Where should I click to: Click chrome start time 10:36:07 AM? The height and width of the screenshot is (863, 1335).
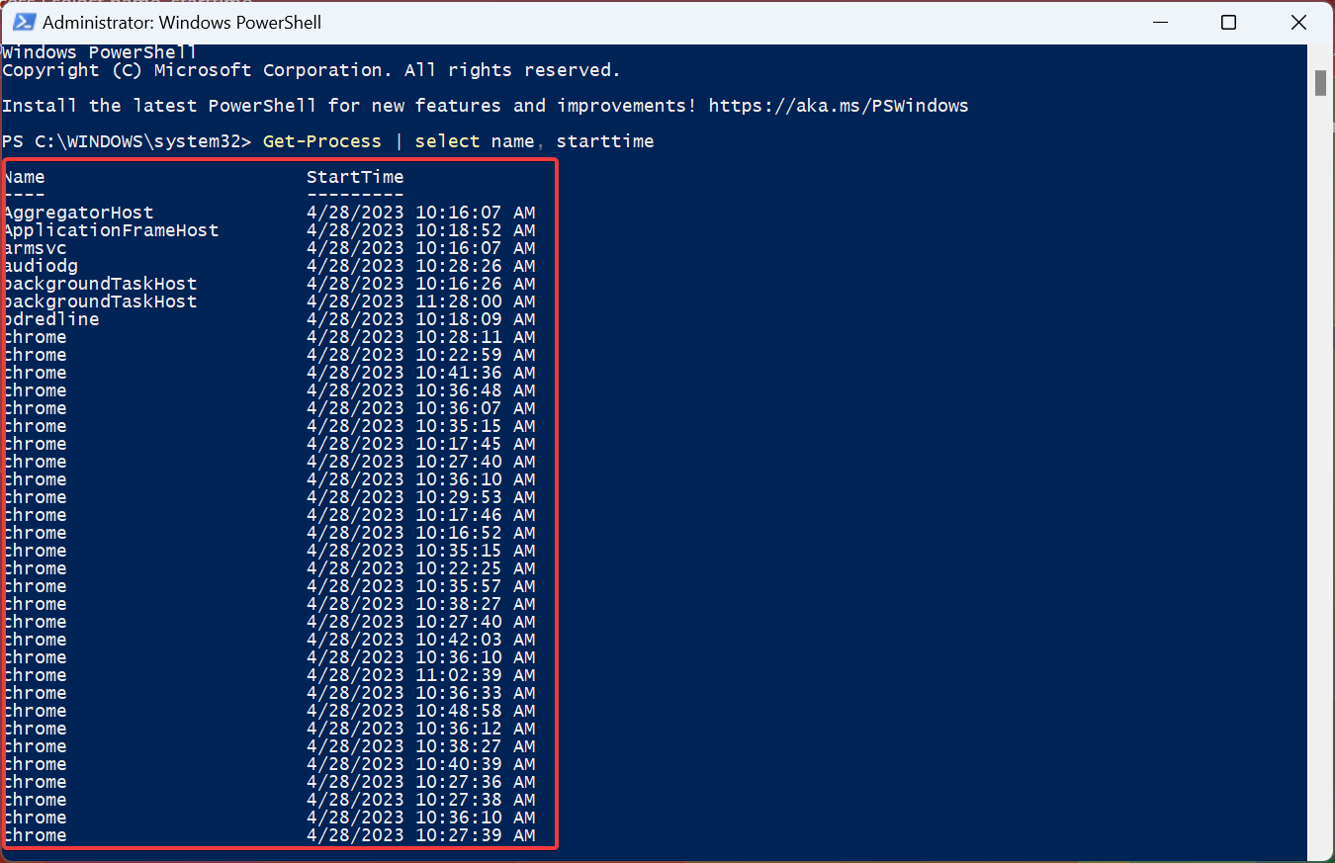[x=421, y=408]
